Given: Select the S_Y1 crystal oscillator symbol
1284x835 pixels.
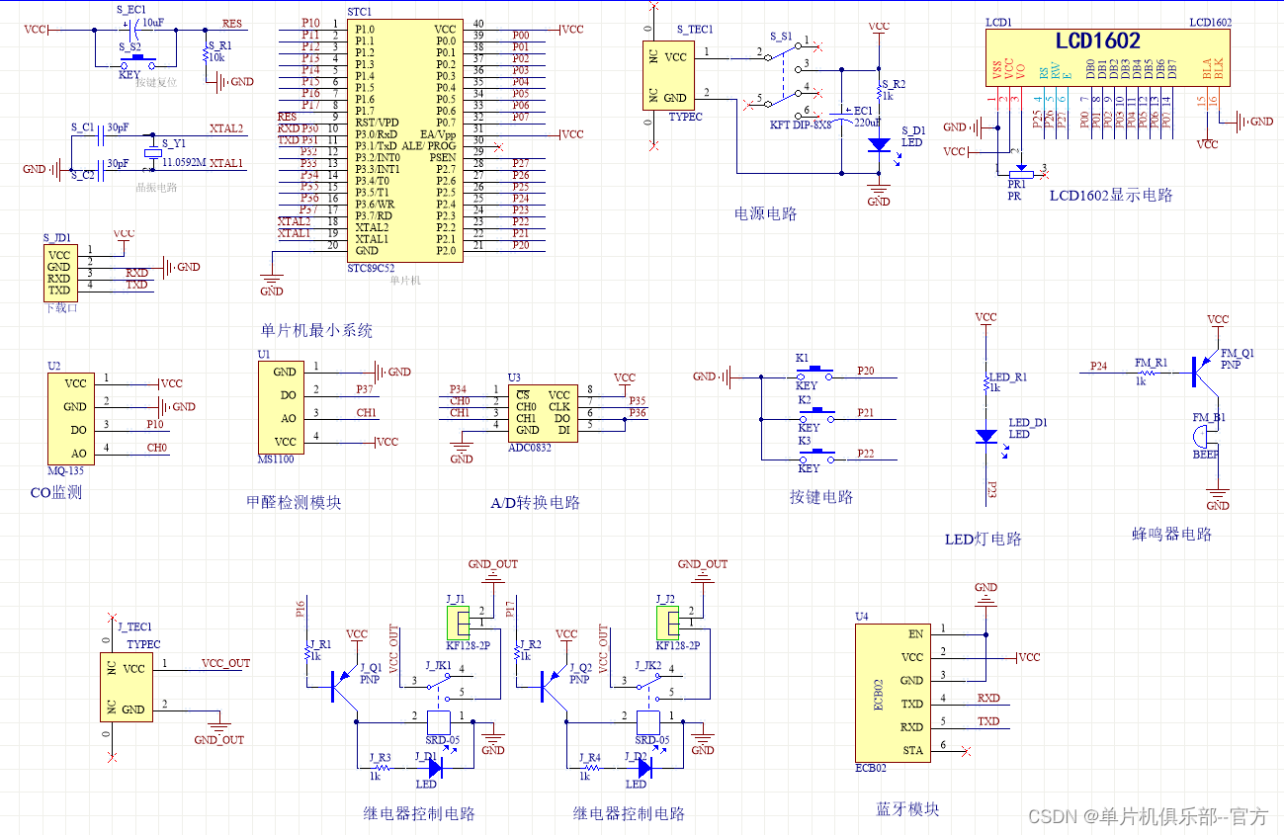Looking at the screenshot, I should point(154,153).
